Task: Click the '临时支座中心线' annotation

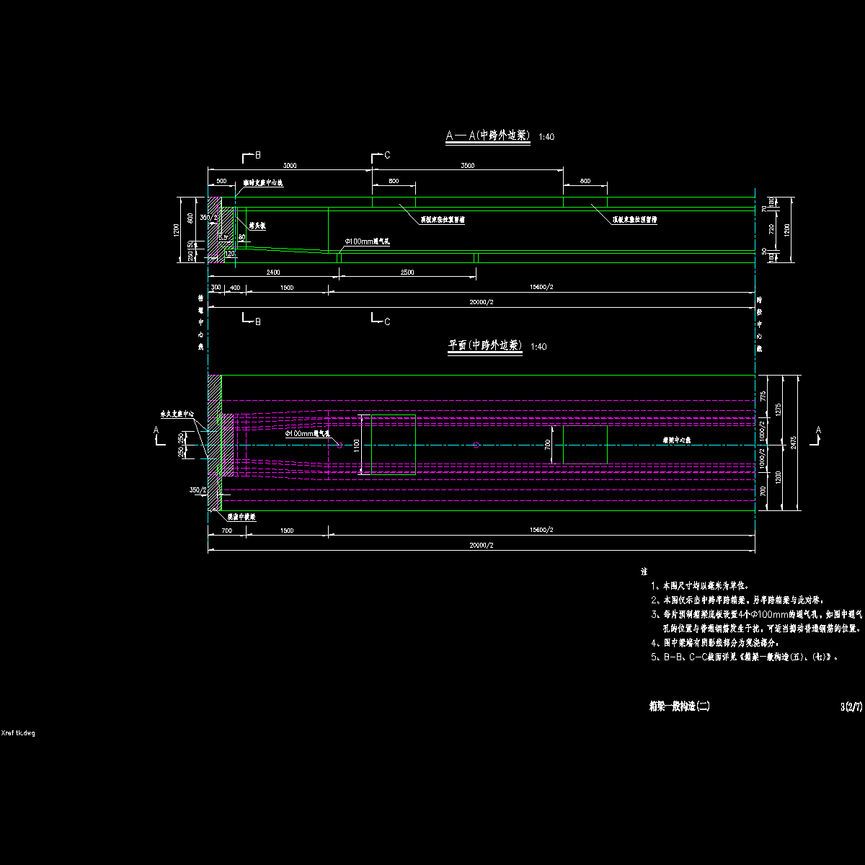Action: (262, 183)
